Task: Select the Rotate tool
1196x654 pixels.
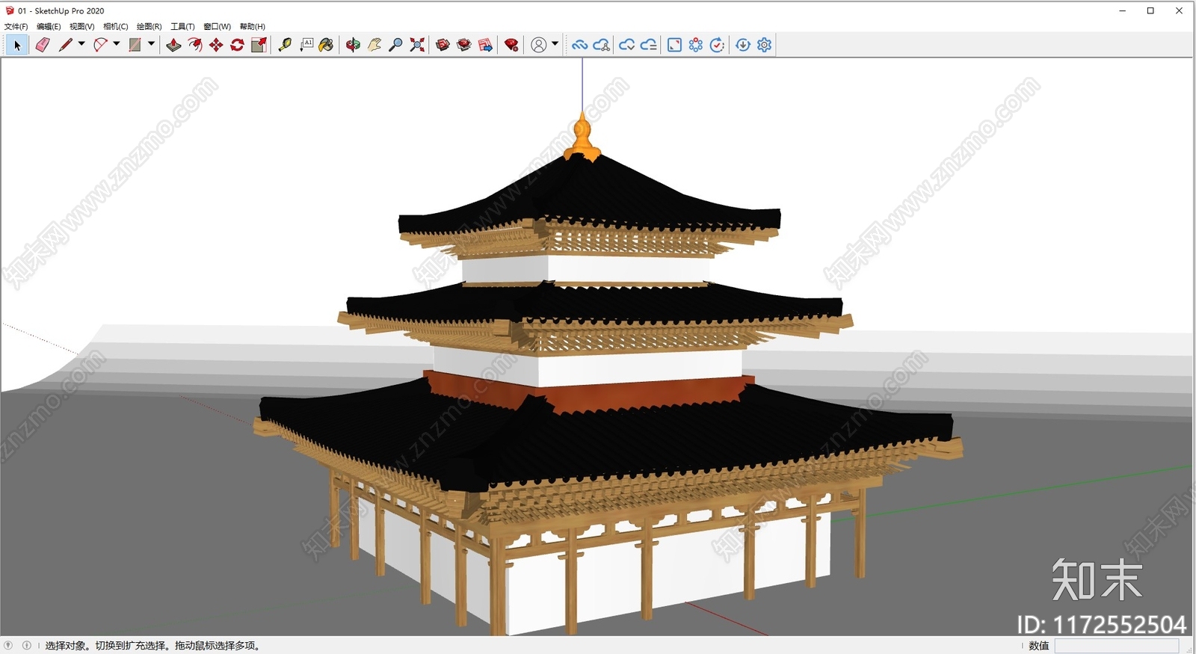Action: pyautogui.click(x=237, y=45)
